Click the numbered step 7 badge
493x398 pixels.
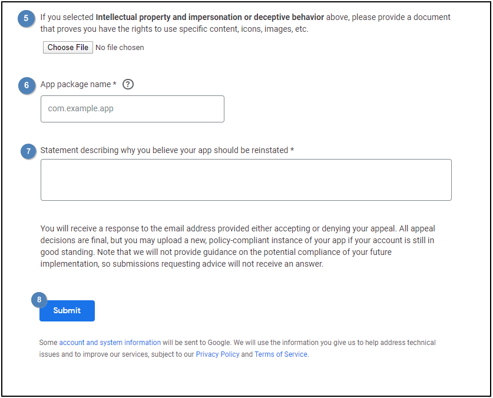click(29, 151)
